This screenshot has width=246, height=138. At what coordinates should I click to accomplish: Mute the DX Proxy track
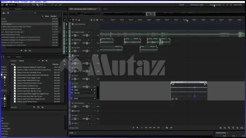click(88, 40)
